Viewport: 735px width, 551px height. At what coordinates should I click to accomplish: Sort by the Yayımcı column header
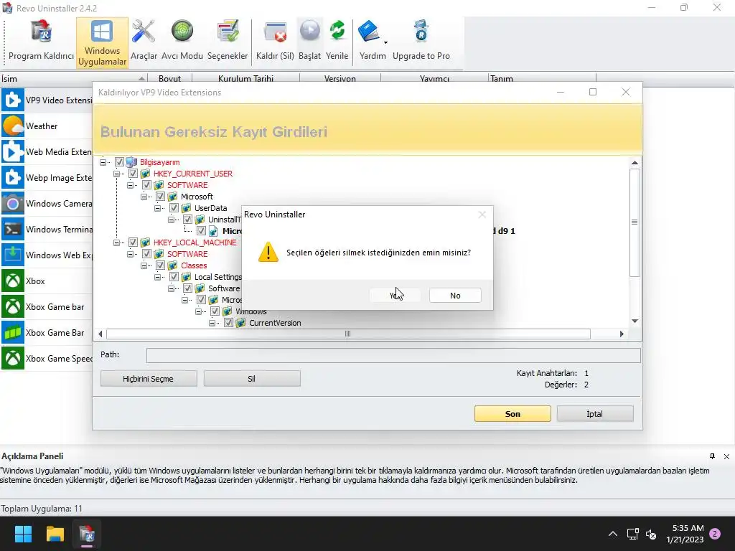tap(434, 79)
